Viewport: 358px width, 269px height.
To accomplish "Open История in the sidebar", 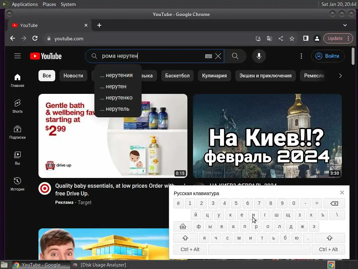I will click(x=17, y=184).
